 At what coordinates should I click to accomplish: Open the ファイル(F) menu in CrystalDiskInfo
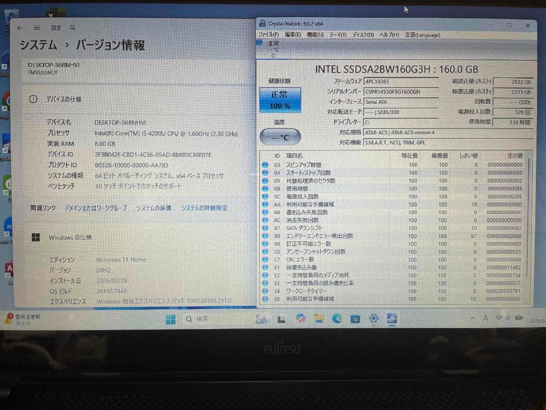(x=268, y=34)
